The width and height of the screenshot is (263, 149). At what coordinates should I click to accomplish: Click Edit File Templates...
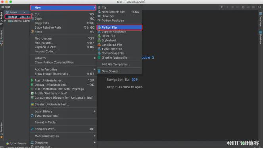pyautogui.click(x=116, y=64)
